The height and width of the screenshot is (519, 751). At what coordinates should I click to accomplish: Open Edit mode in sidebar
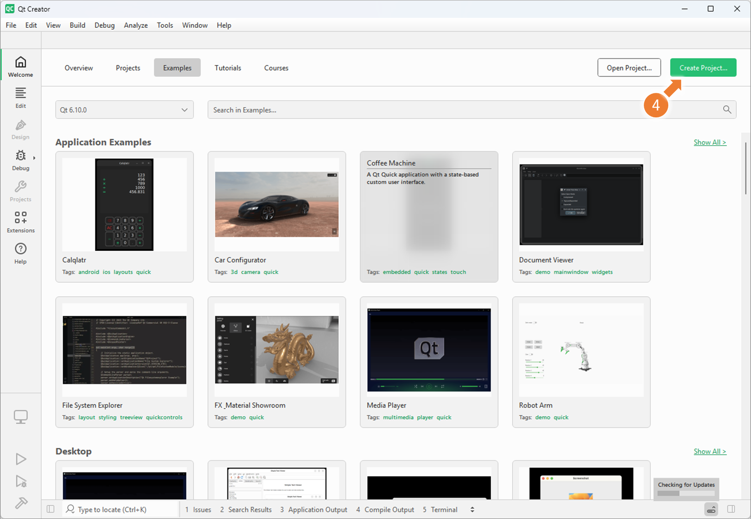20,98
